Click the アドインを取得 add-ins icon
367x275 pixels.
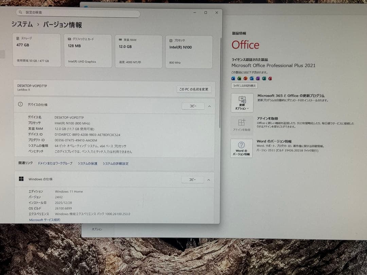(242, 125)
